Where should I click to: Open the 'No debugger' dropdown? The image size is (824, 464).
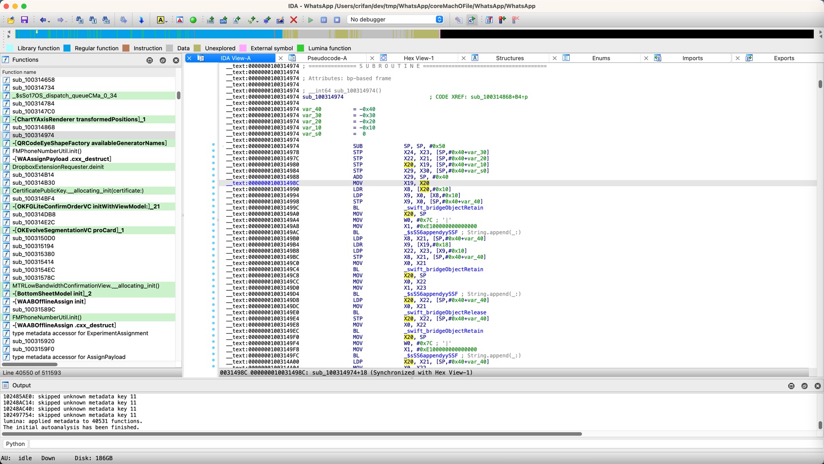click(x=396, y=19)
